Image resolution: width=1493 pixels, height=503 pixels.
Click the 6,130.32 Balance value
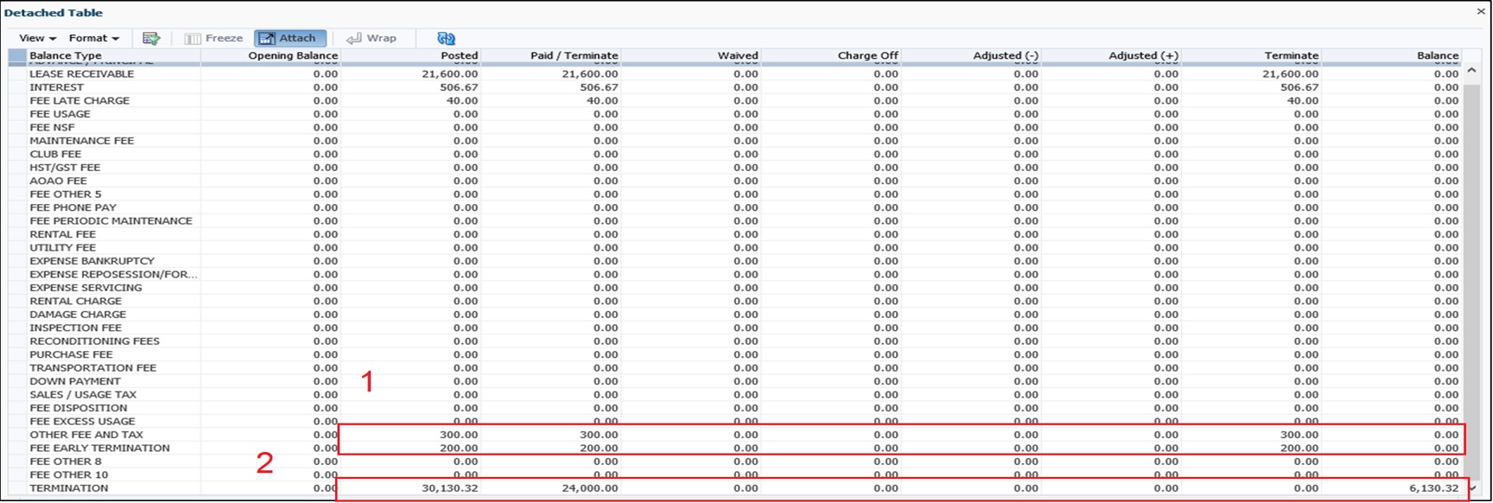[1433, 488]
